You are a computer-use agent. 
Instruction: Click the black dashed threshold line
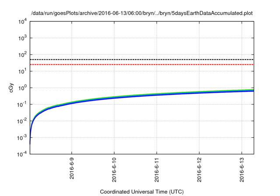[142, 59]
